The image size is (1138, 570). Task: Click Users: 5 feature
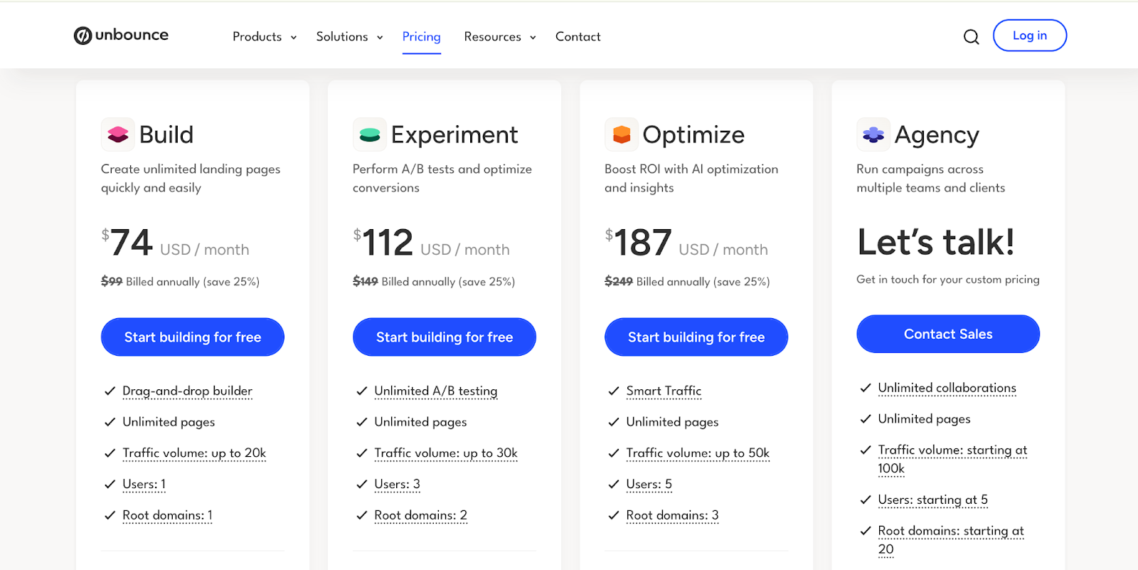pyautogui.click(x=649, y=485)
